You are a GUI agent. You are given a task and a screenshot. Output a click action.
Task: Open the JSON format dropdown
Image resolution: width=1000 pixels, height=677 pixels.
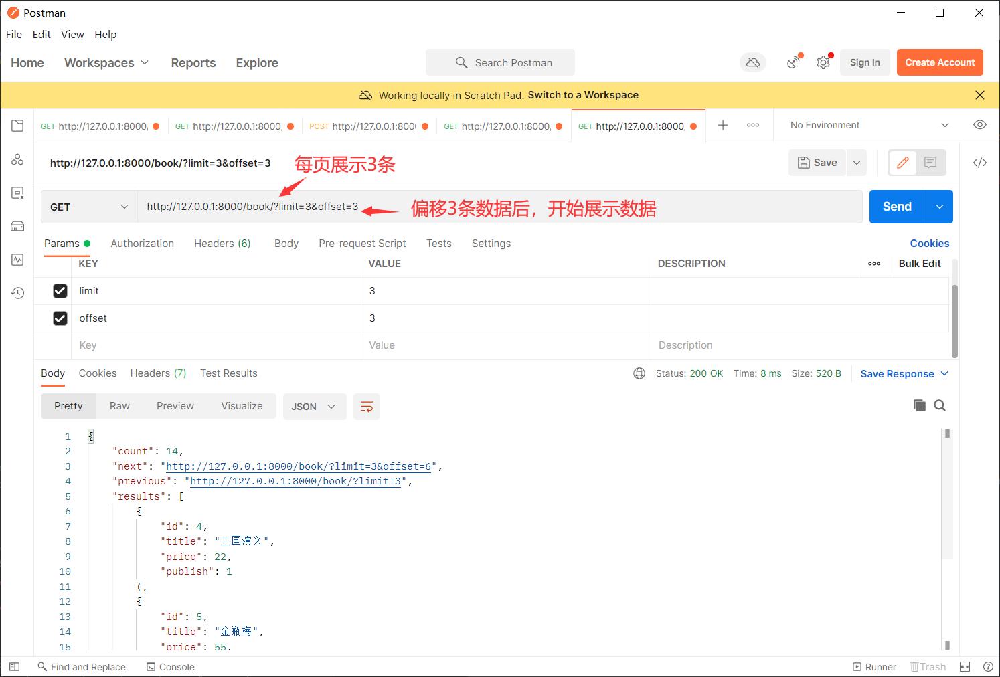tap(315, 407)
